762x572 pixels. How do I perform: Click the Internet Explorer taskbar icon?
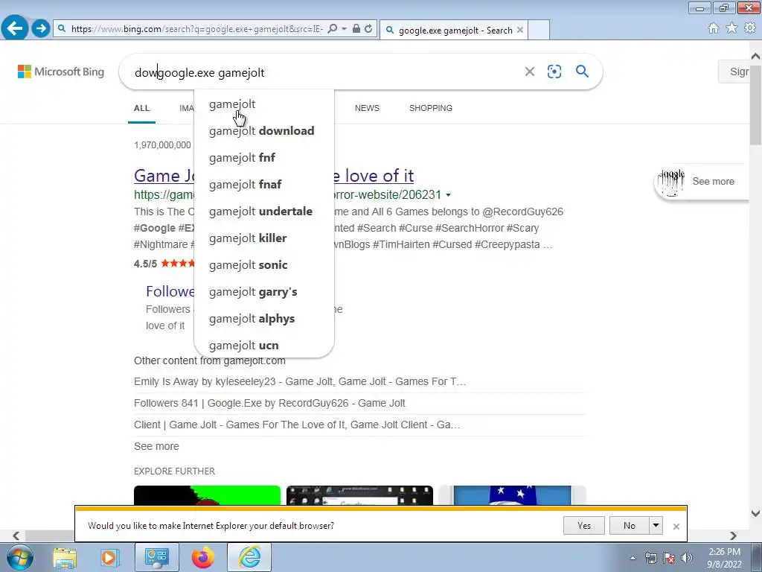click(x=250, y=558)
